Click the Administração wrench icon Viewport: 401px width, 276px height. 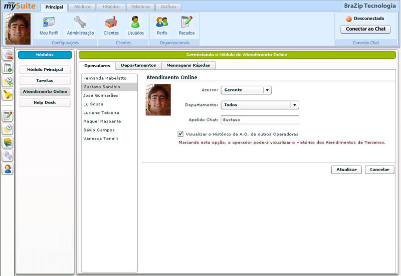pos(80,25)
